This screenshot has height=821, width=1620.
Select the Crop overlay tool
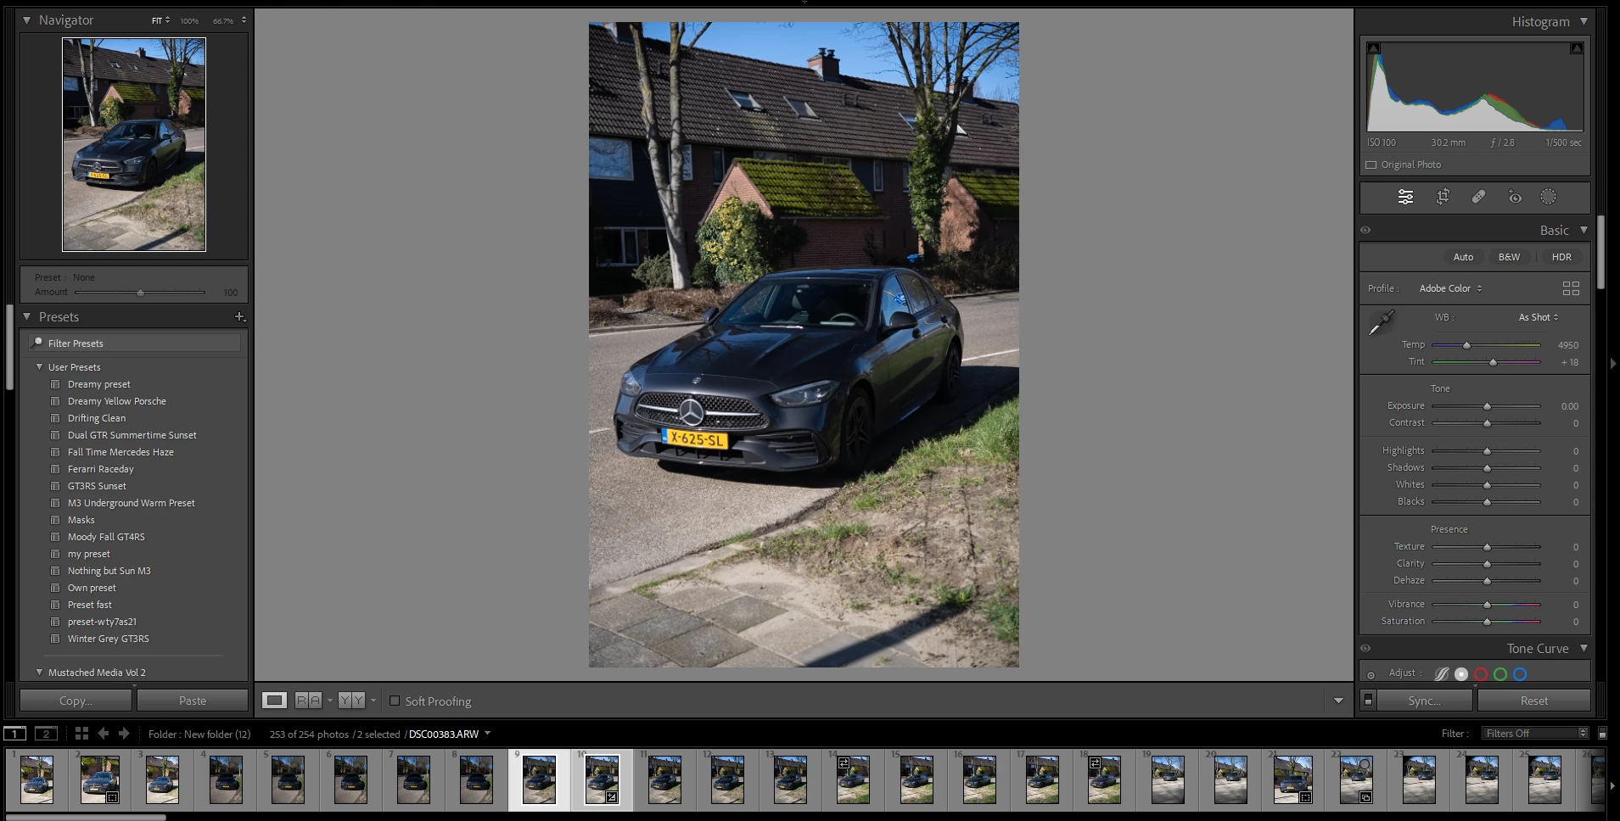pos(1443,197)
